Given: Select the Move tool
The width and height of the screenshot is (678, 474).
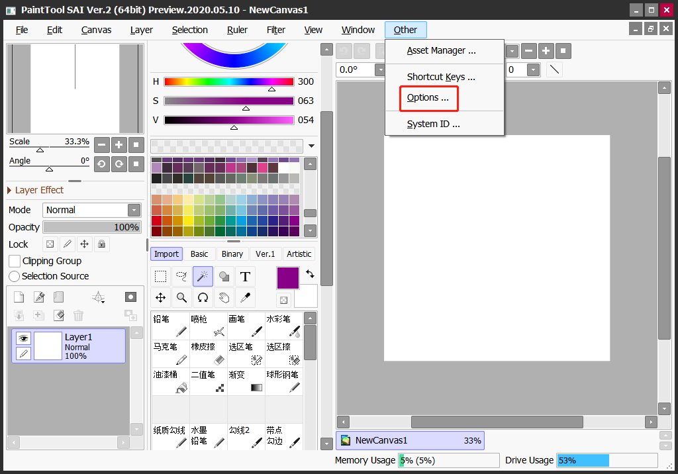Looking at the screenshot, I should coord(160,297).
